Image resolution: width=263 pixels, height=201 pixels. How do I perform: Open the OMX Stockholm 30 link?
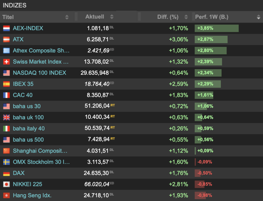(41, 162)
